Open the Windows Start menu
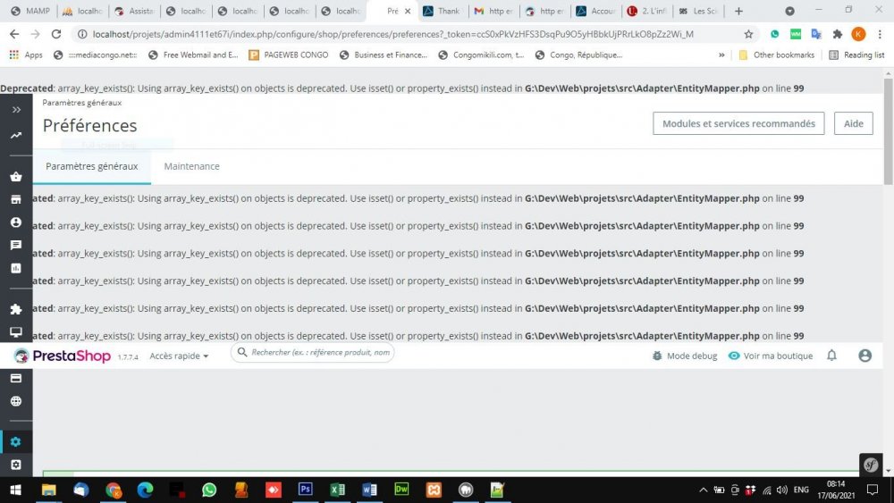The height and width of the screenshot is (503, 894). 15,490
